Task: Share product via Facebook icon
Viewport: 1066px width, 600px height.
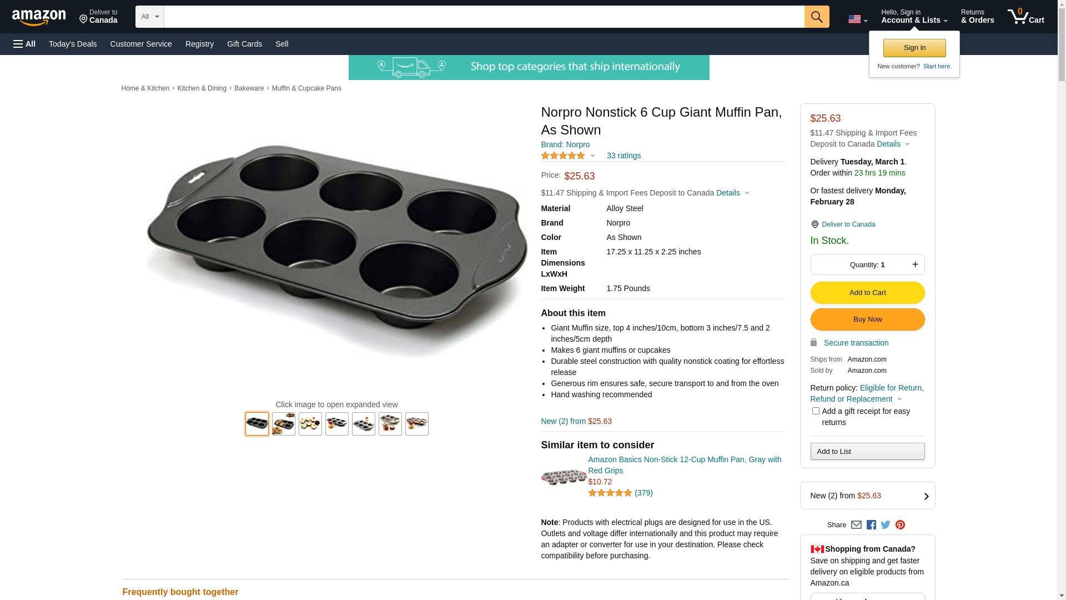Action: point(871,525)
